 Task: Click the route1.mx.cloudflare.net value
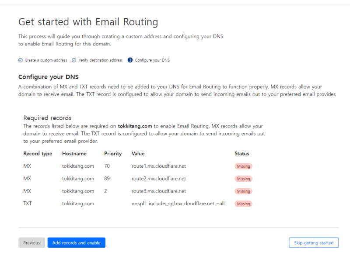pos(159,166)
